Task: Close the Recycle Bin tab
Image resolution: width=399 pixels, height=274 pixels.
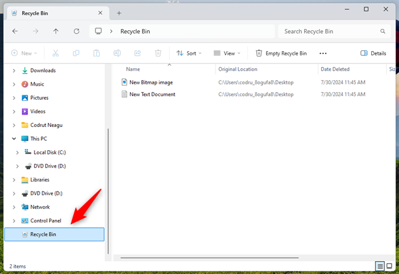Action: 100,13
